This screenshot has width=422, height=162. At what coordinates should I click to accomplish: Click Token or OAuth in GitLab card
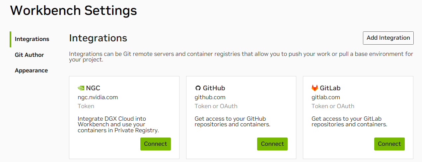point(333,106)
